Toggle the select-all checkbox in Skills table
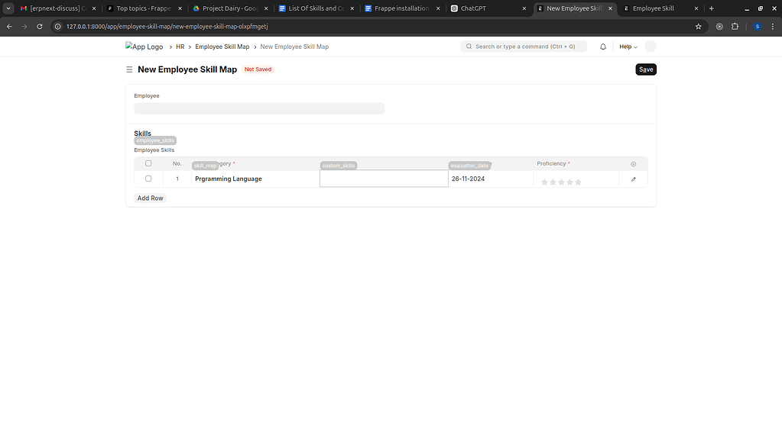Image resolution: width=782 pixels, height=441 pixels. click(x=148, y=163)
